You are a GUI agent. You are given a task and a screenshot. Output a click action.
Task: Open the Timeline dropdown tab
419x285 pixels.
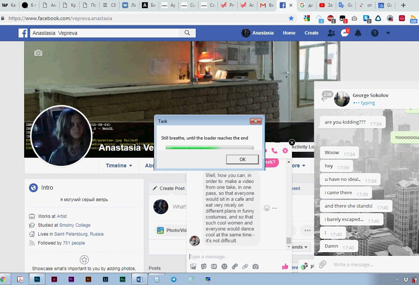pyautogui.click(x=119, y=166)
